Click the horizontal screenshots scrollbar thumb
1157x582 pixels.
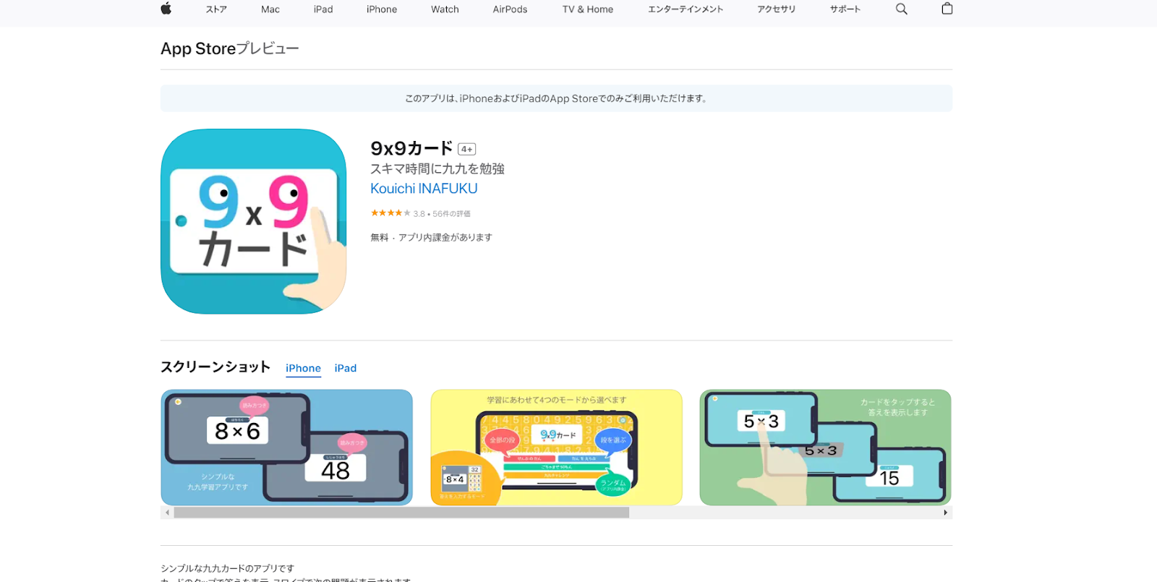point(401,513)
